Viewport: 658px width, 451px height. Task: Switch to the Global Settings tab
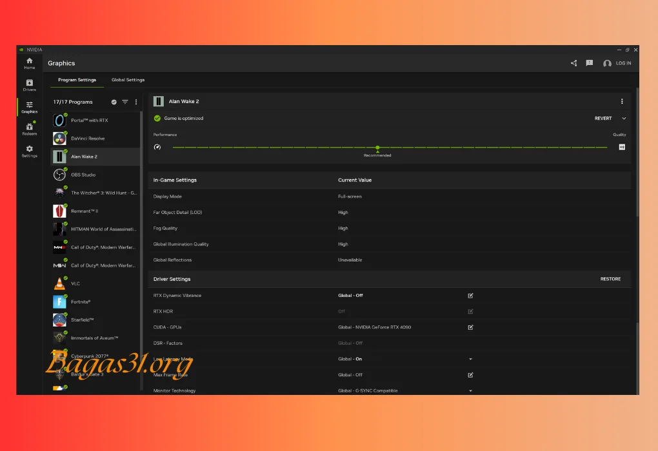pos(128,80)
